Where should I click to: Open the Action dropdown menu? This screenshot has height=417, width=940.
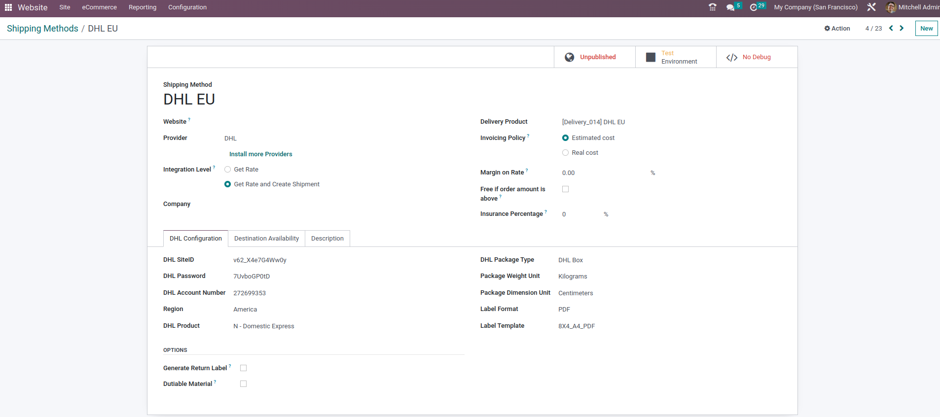coord(837,29)
